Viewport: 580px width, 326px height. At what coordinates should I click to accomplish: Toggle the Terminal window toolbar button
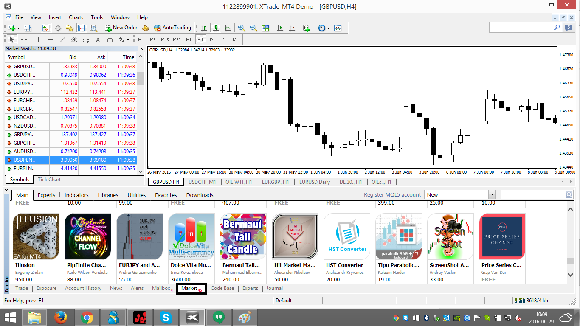(x=82, y=28)
